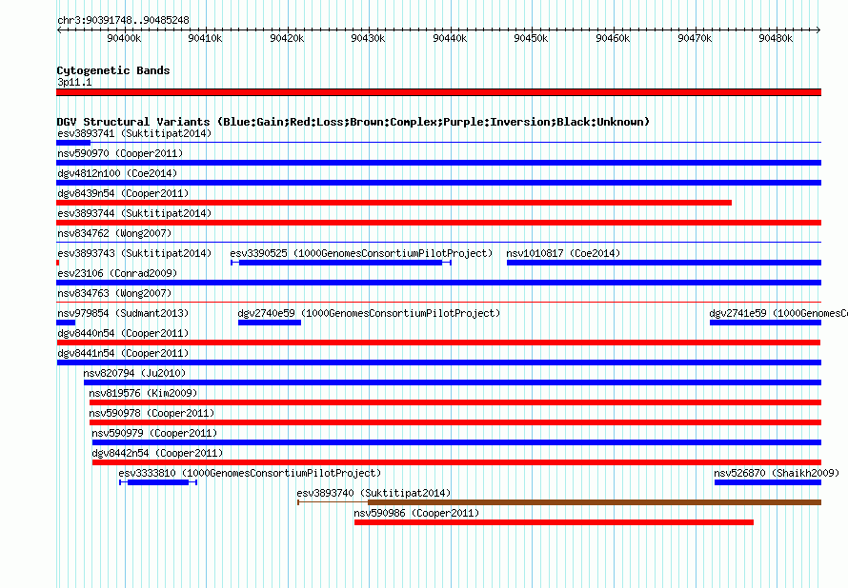Select the esv23106 blue gain bar
The height and width of the screenshot is (588, 848).
tap(438, 283)
